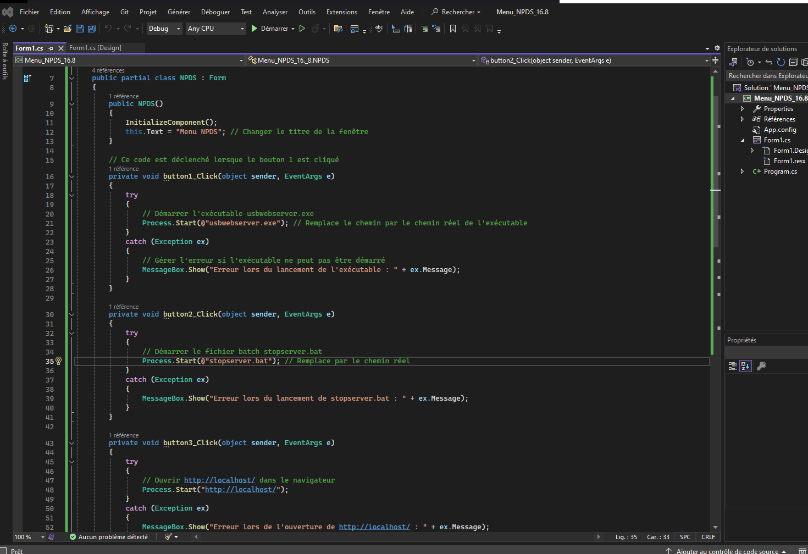Open the Fichier menu

click(29, 12)
